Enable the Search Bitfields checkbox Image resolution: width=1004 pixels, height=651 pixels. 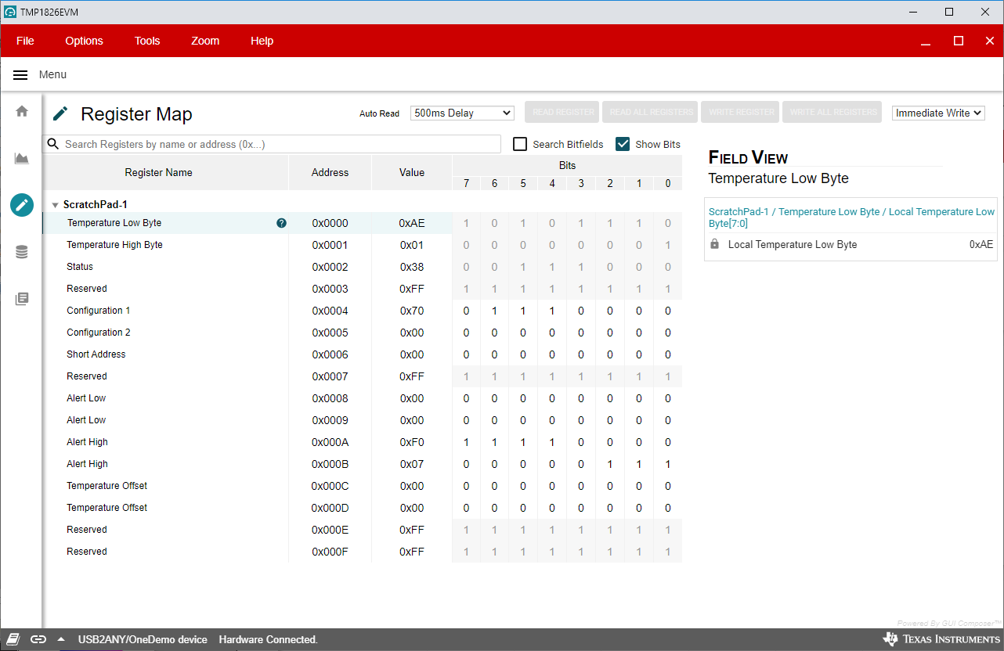[x=520, y=144]
